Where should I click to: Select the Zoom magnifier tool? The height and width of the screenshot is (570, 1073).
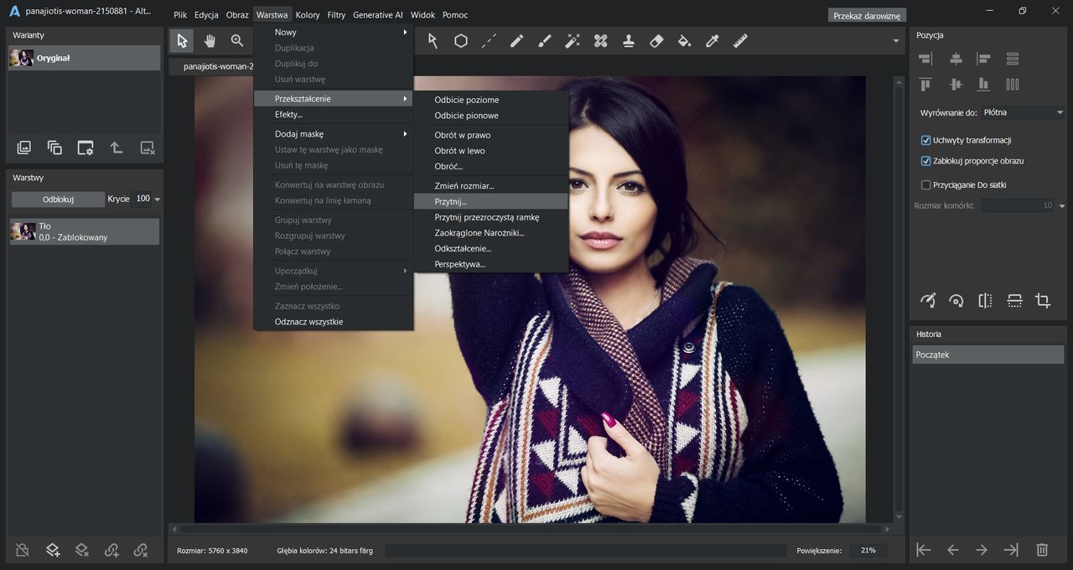point(237,41)
